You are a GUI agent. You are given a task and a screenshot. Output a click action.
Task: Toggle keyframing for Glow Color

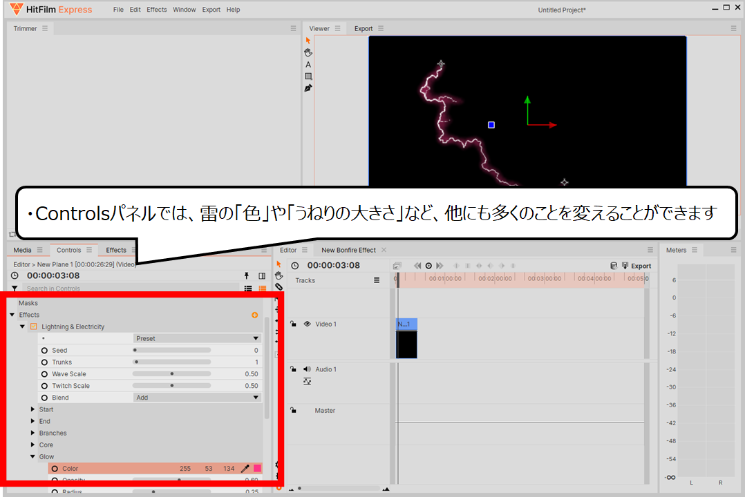(55, 469)
